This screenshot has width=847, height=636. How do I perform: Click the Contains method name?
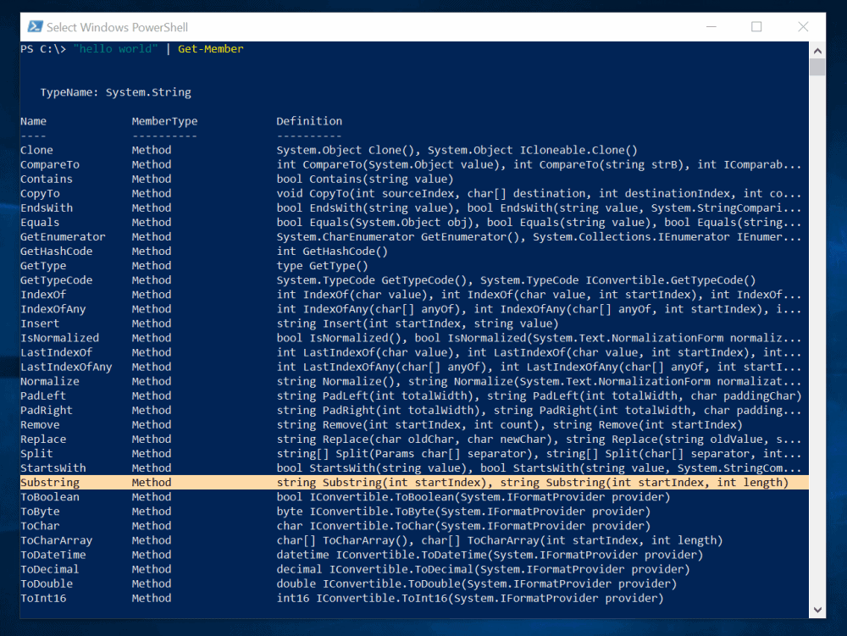(x=46, y=179)
